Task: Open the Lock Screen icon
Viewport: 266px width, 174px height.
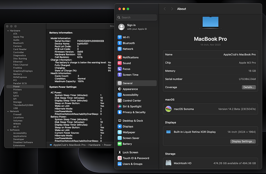Action: [120, 152]
